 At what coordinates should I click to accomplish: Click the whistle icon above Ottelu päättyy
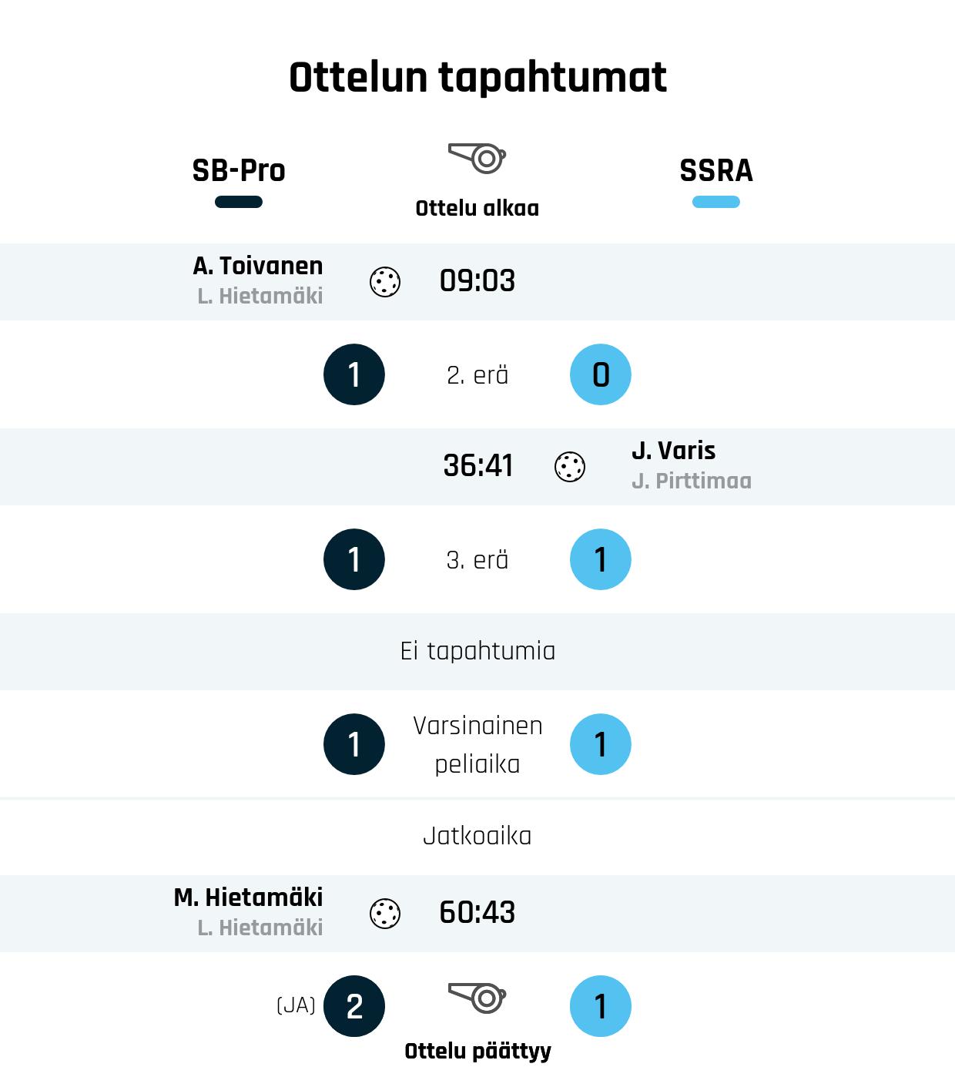click(x=477, y=998)
